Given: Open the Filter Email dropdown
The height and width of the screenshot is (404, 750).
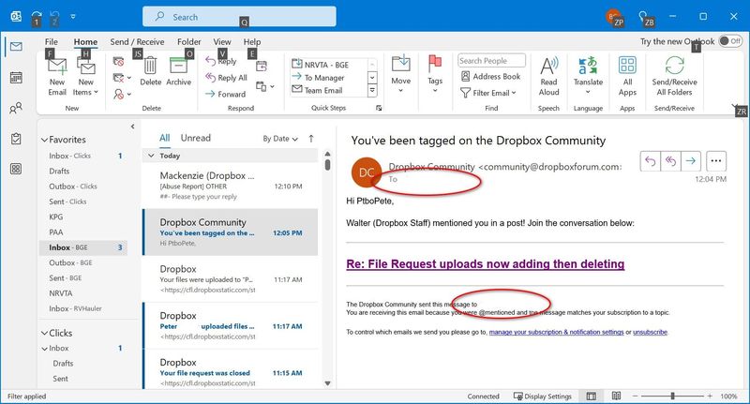Looking at the screenshot, I should click(488, 93).
